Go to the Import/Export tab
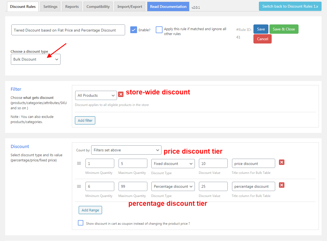 [130, 6]
